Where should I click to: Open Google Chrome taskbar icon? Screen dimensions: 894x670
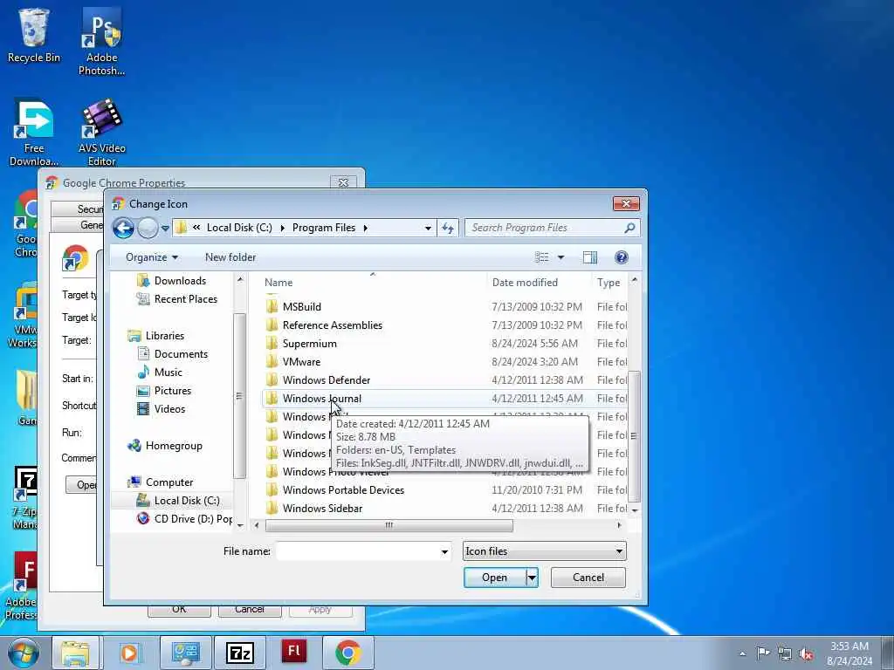coord(348,653)
